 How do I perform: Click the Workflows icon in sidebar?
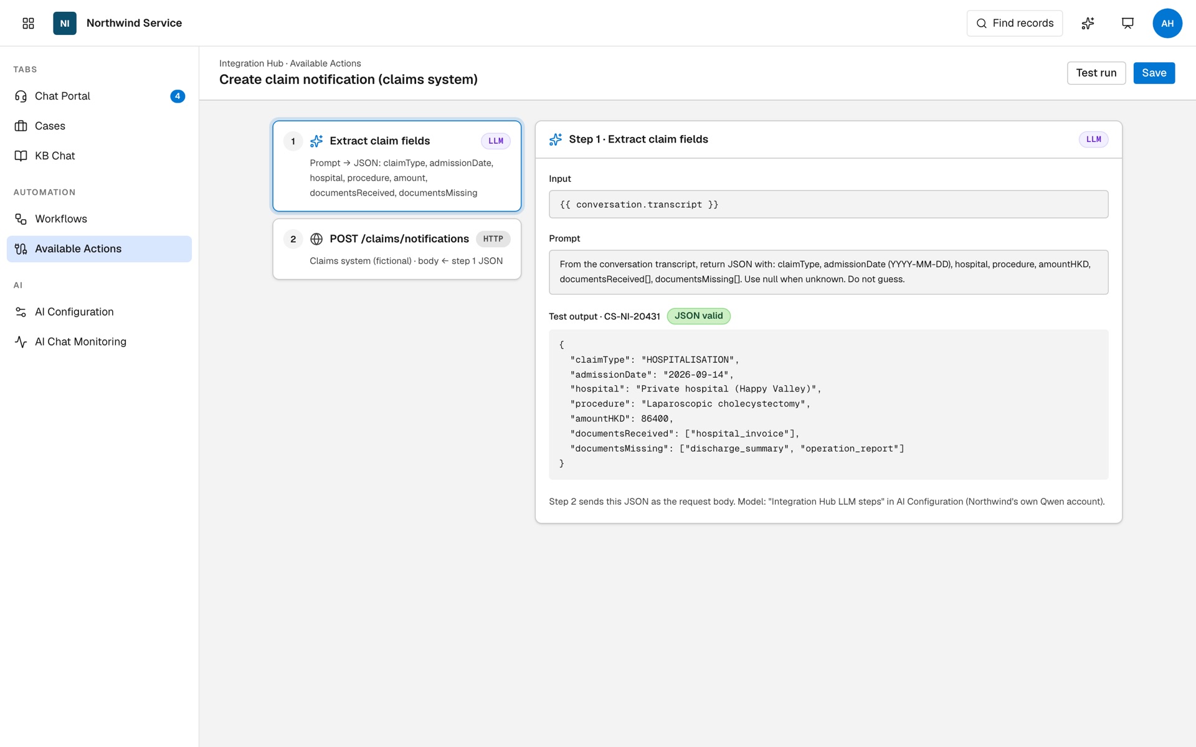click(x=21, y=219)
